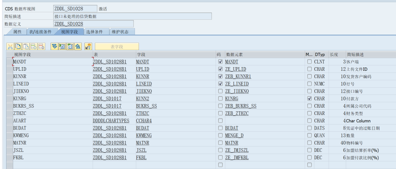Select the view field cell ZTHZC
Image resolution: width=396 pixels, height=169 pixels.
pyautogui.click(x=52, y=114)
